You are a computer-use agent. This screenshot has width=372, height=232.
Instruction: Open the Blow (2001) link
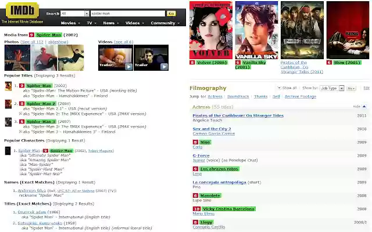(x=347, y=63)
